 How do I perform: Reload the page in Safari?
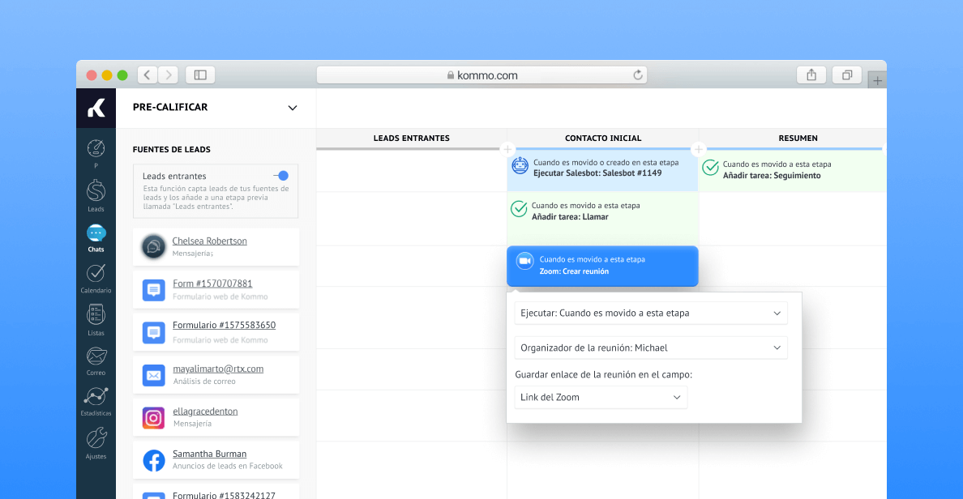click(638, 75)
